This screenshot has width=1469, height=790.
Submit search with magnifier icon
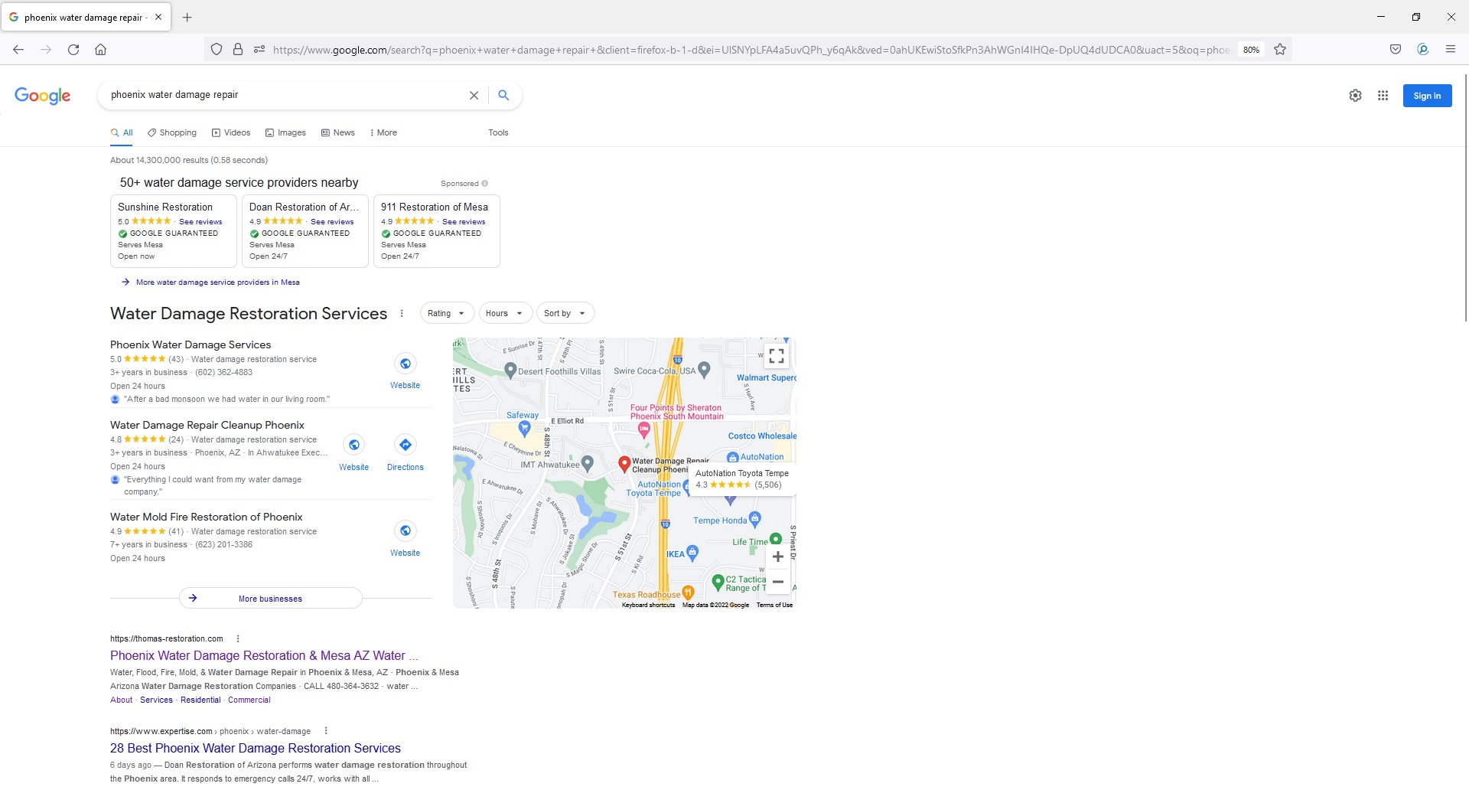click(x=503, y=95)
